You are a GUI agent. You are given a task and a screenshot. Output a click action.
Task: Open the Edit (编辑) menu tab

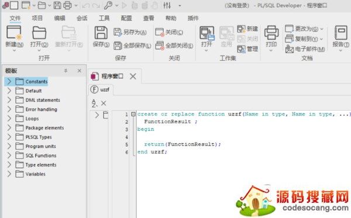(x=60, y=18)
